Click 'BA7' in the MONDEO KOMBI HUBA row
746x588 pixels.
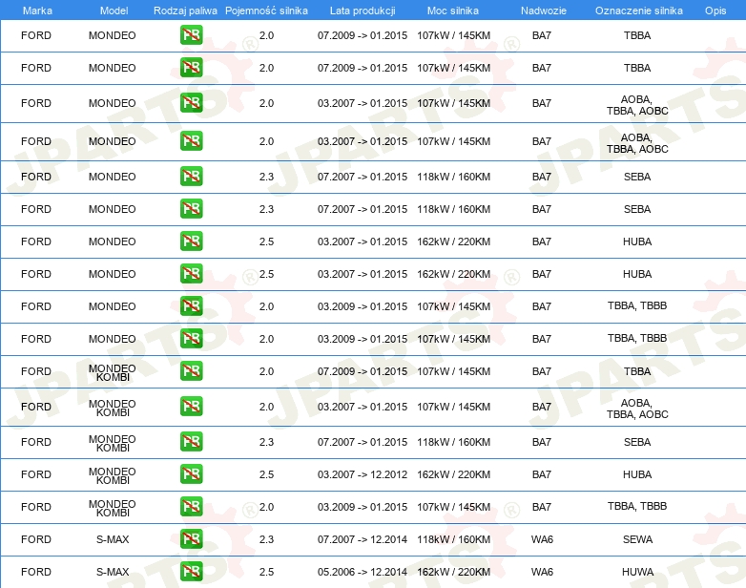pos(542,474)
